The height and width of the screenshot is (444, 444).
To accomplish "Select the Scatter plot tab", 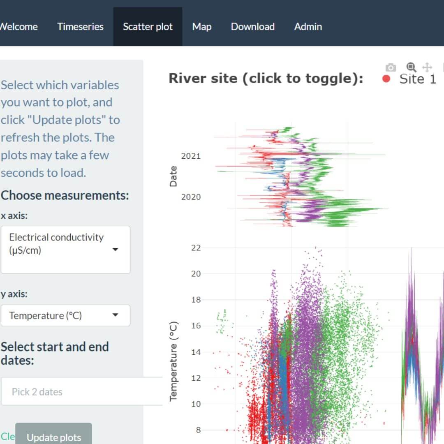I will (x=148, y=27).
